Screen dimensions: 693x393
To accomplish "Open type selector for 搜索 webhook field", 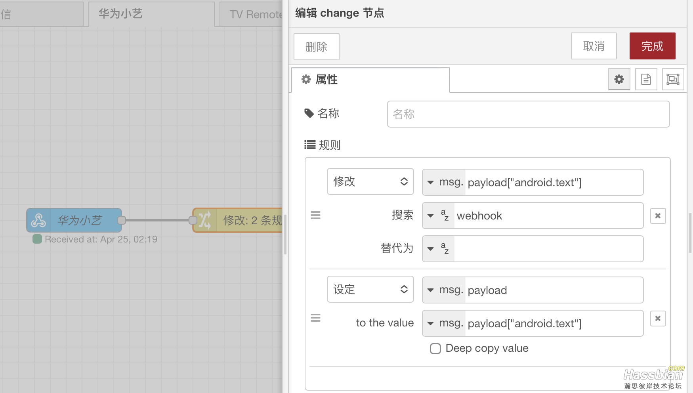I will pos(438,216).
